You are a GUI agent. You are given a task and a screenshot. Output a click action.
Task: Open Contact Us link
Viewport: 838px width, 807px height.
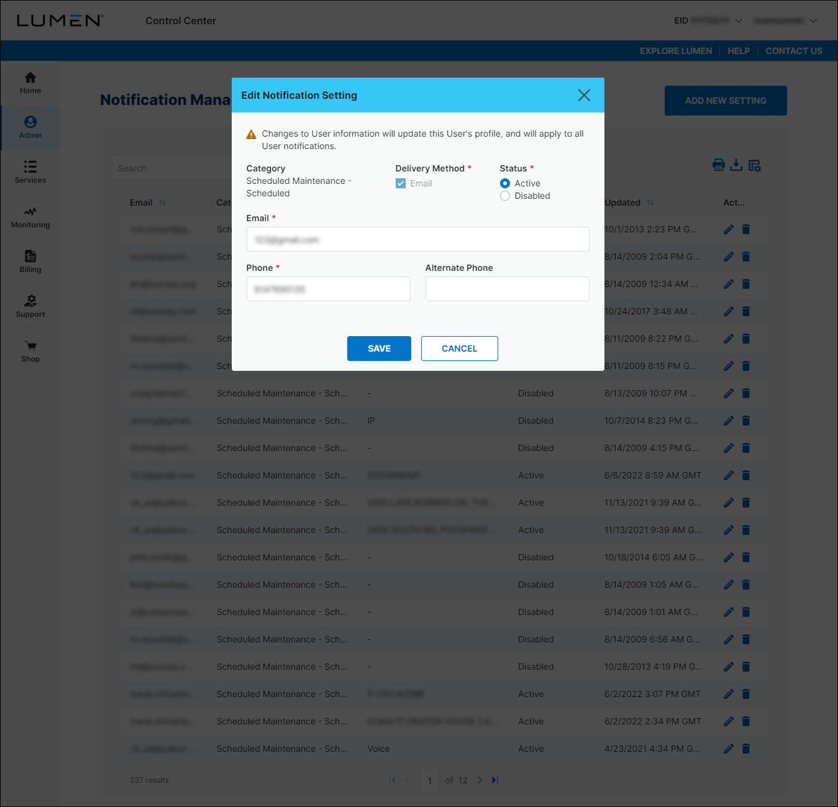tap(794, 51)
